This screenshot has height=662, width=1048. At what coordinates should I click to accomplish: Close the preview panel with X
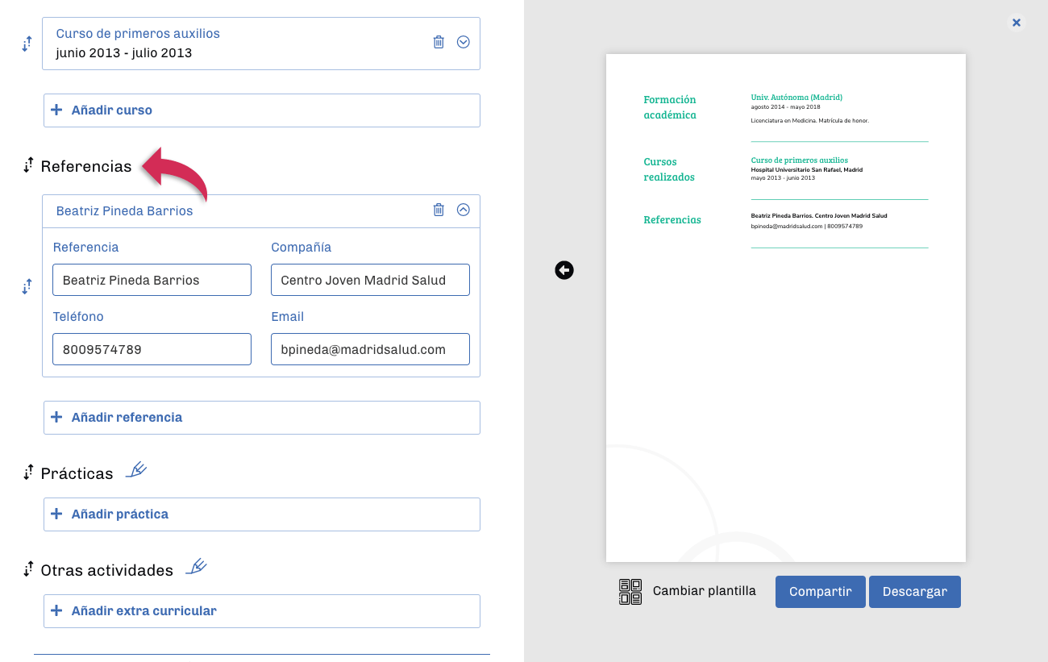1017,23
